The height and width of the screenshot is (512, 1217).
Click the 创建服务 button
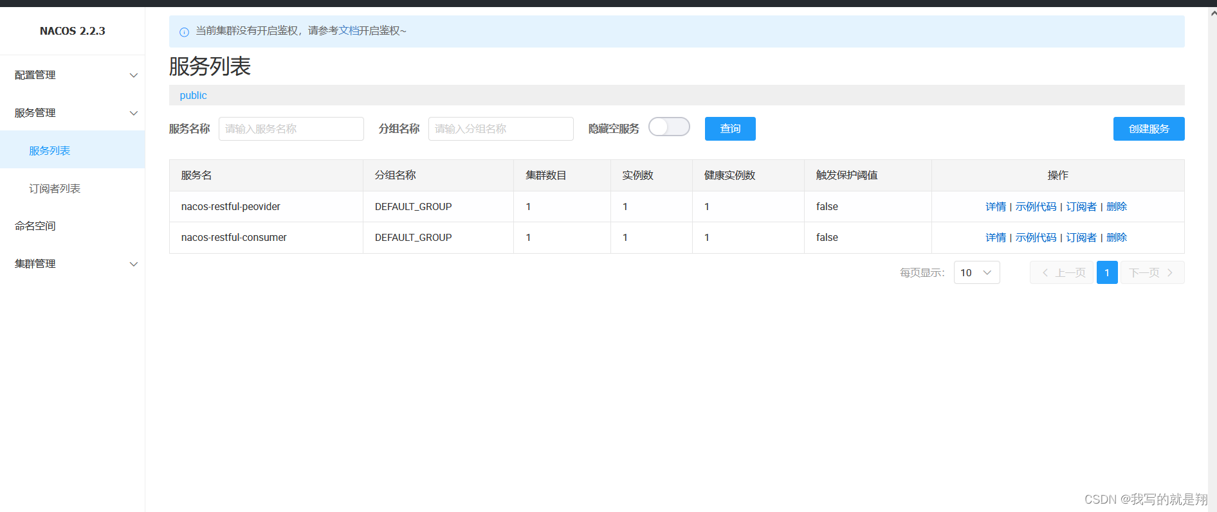coord(1149,128)
